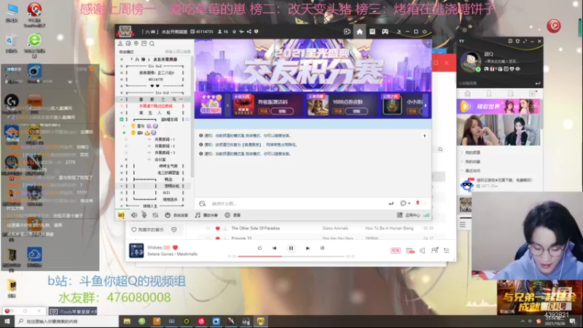The height and width of the screenshot is (328, 583).
Task: Open the home tab in YY channel window
Action: 359,31
